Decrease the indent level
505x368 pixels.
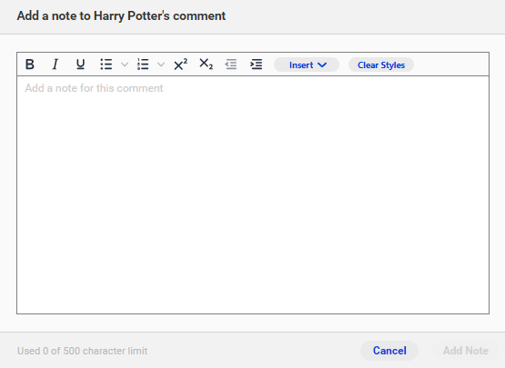[x=231, y=65]
